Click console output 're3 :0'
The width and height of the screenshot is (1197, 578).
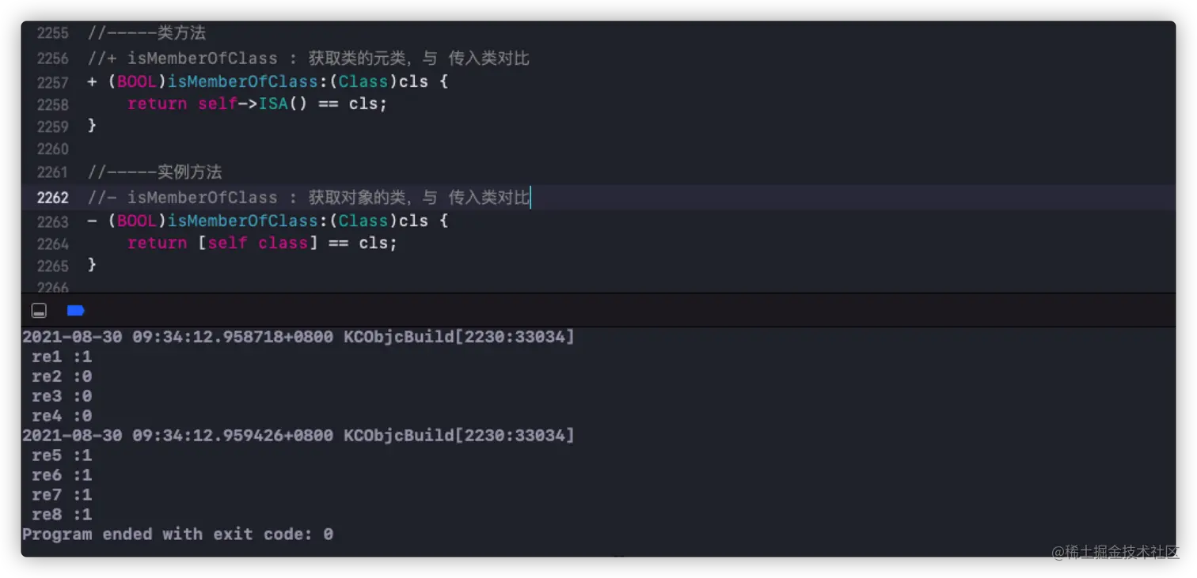coord(62,396)
